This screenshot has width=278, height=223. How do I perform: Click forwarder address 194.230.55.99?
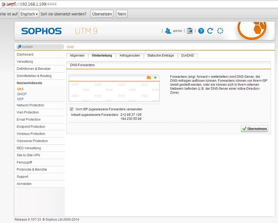131,119
